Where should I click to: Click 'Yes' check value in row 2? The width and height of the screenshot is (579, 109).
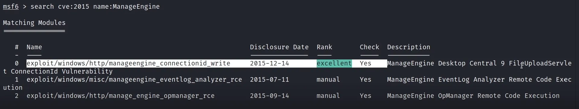click(365, 96)
